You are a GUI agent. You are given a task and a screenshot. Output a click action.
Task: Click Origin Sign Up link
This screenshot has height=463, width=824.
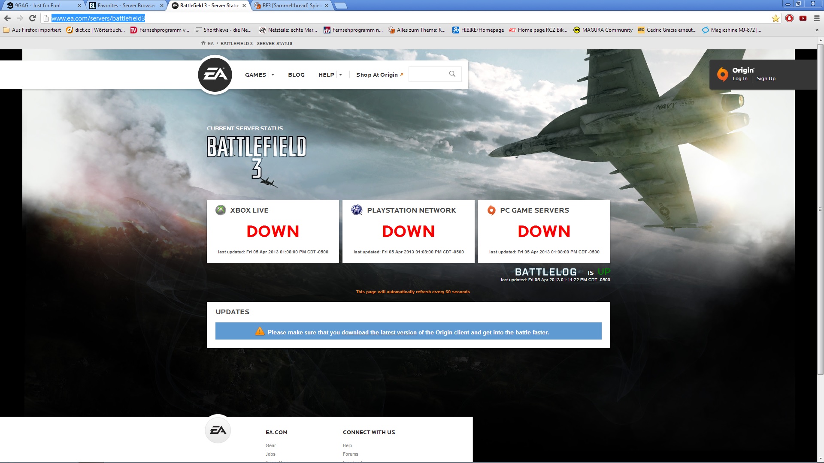point(766,78)
